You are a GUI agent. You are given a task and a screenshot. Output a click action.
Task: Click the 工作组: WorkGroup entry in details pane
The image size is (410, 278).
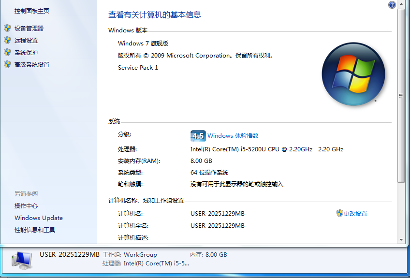[130, 255]
